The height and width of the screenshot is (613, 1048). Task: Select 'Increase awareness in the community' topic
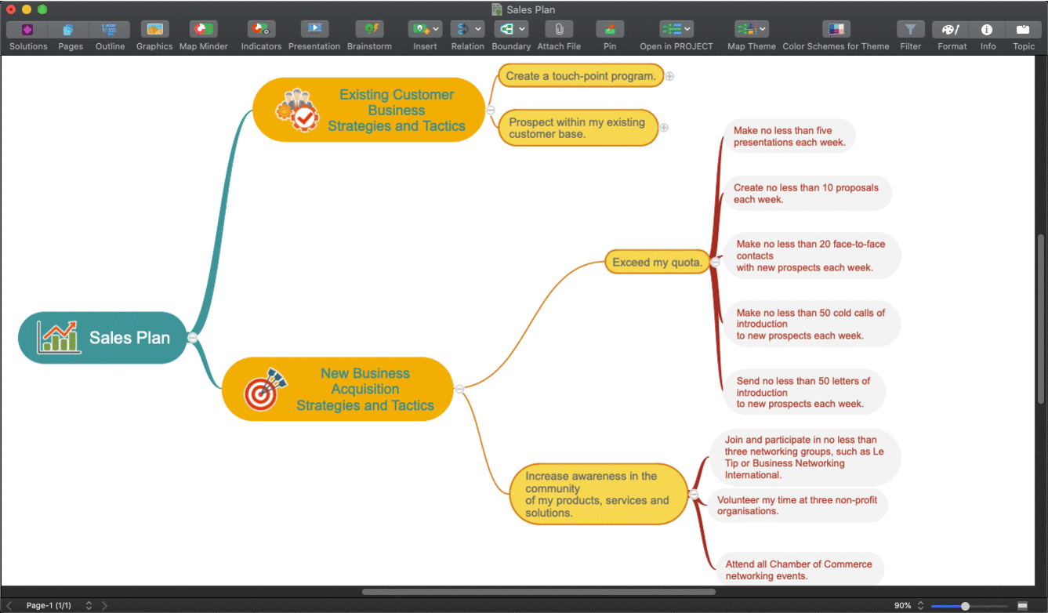(x=599, y=494)
